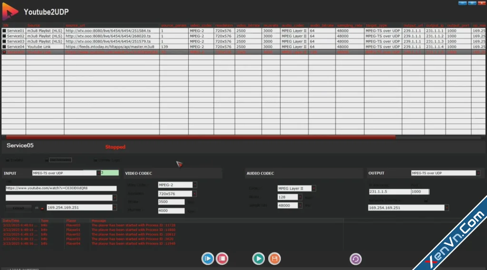Click the Player04 log entry, Process ID 11948
The image size is (487, 270).
pyautogui.click(x=172, y=244)
